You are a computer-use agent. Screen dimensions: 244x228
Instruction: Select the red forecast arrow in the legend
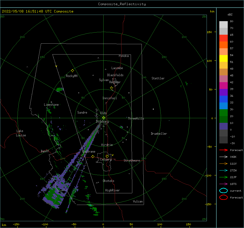tap(223, 150)
